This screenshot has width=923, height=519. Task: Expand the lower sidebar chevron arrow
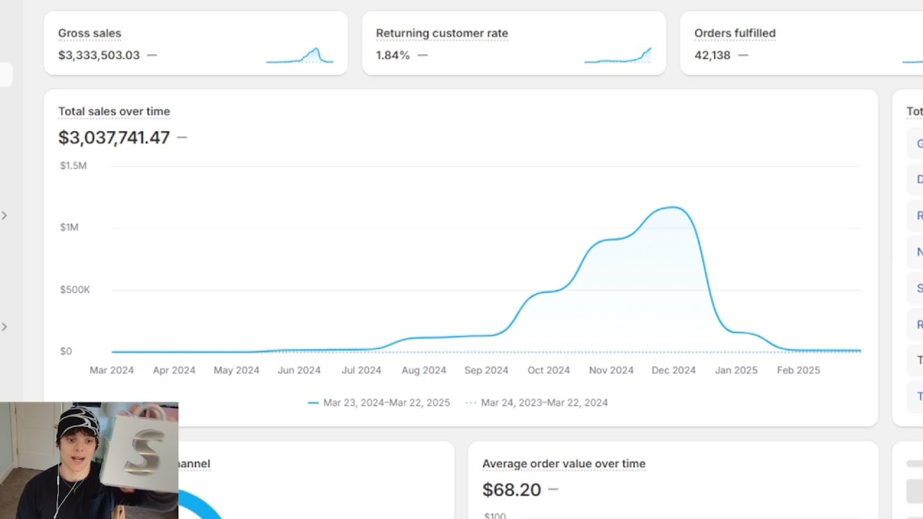[4, 327]
